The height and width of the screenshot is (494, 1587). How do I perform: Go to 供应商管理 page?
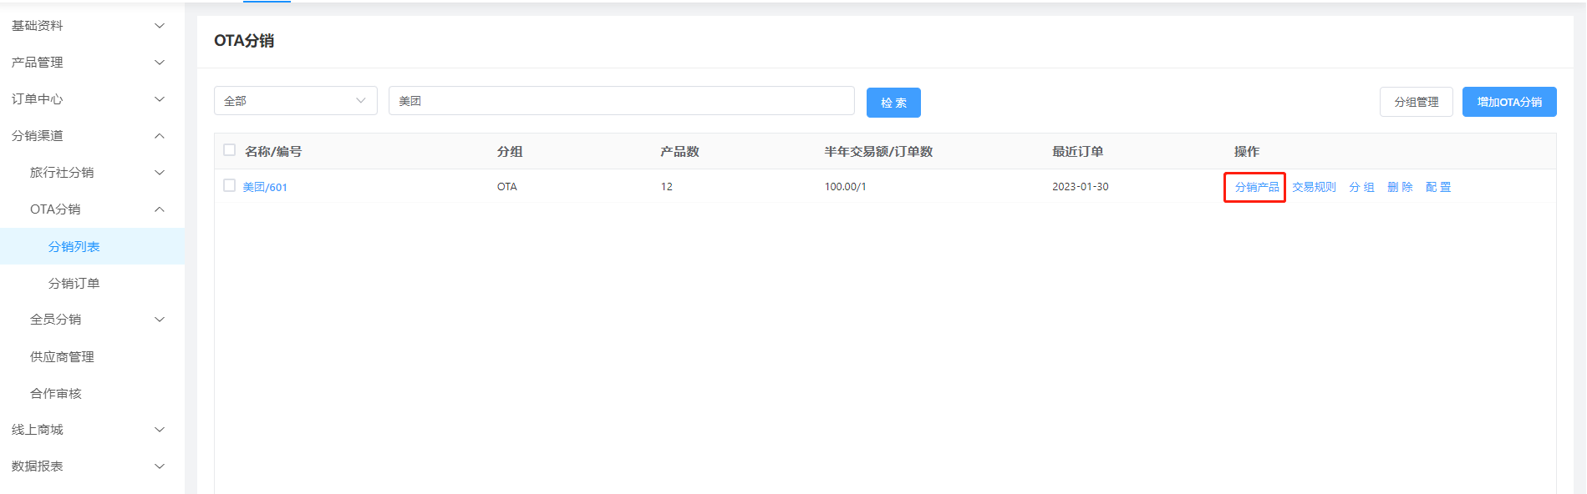point(63,357)
